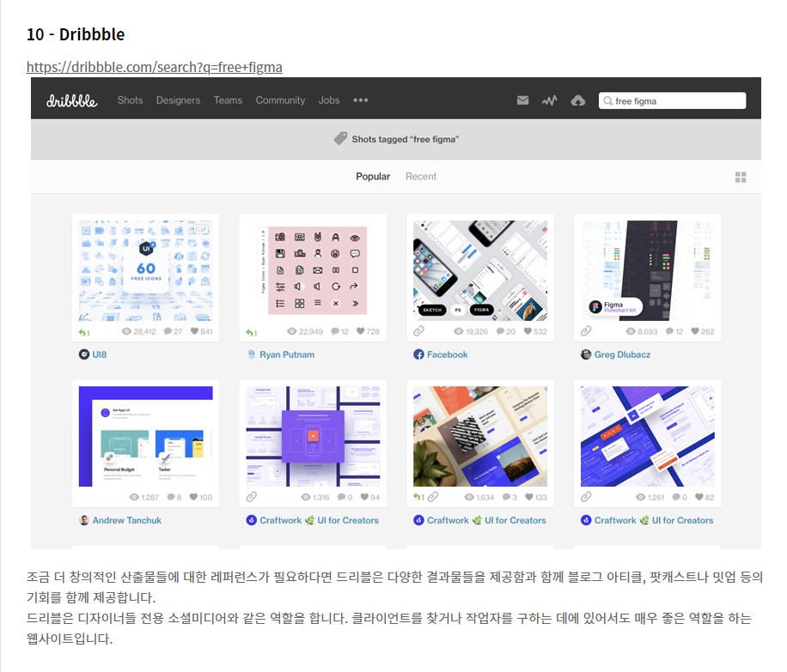Open the pink icon set shot thumbnail
The width and height of the screenshot is (787, 672).
[x=314, y=271]
